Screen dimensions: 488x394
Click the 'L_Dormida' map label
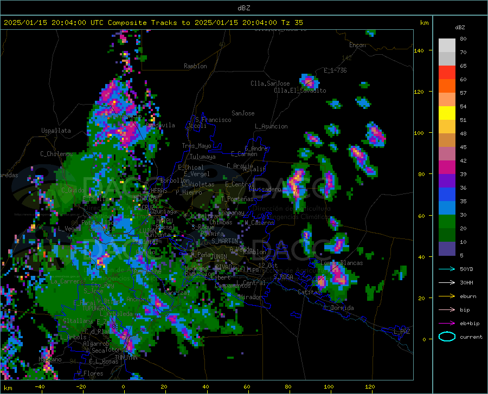click(x=339, y=308)
